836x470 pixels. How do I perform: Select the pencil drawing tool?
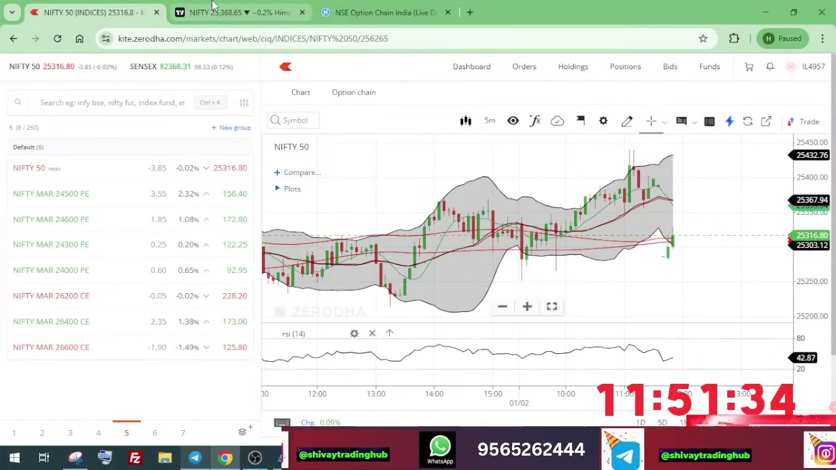[627, 121]
